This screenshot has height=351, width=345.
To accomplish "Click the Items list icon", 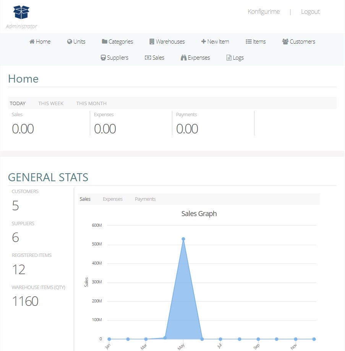I will coord(248,42).
